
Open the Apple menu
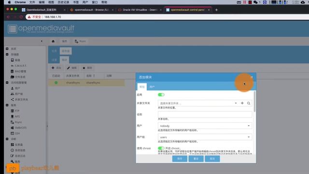tap(9, 2)
